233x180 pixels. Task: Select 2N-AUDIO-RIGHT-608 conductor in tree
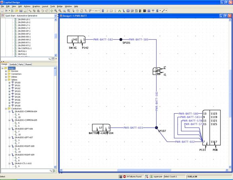(25, 146)
